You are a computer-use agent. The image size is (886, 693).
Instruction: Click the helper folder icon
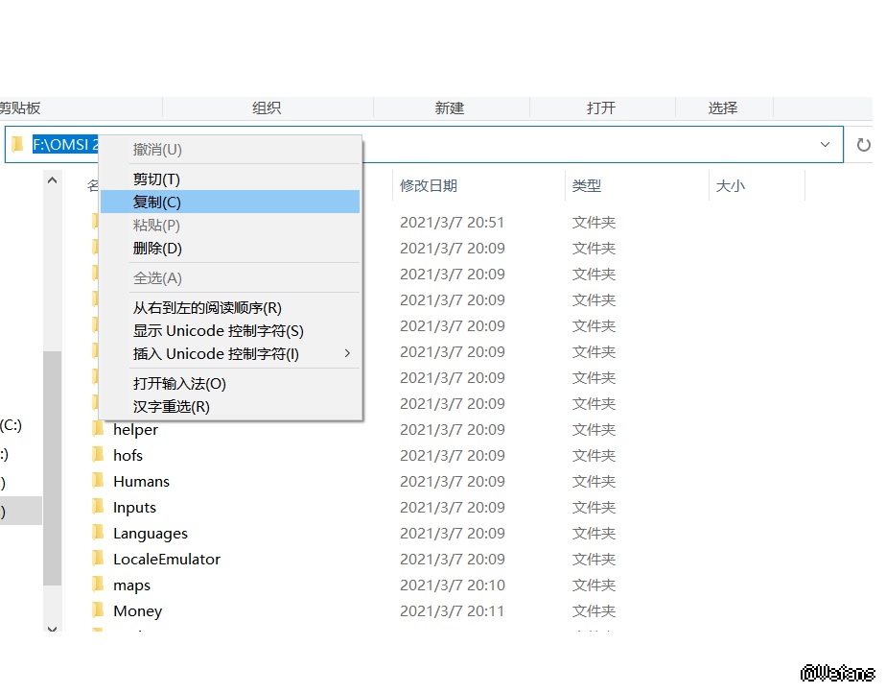click(x=97, y=429)
